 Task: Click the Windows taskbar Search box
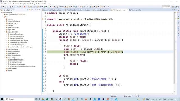coord(19,99)
